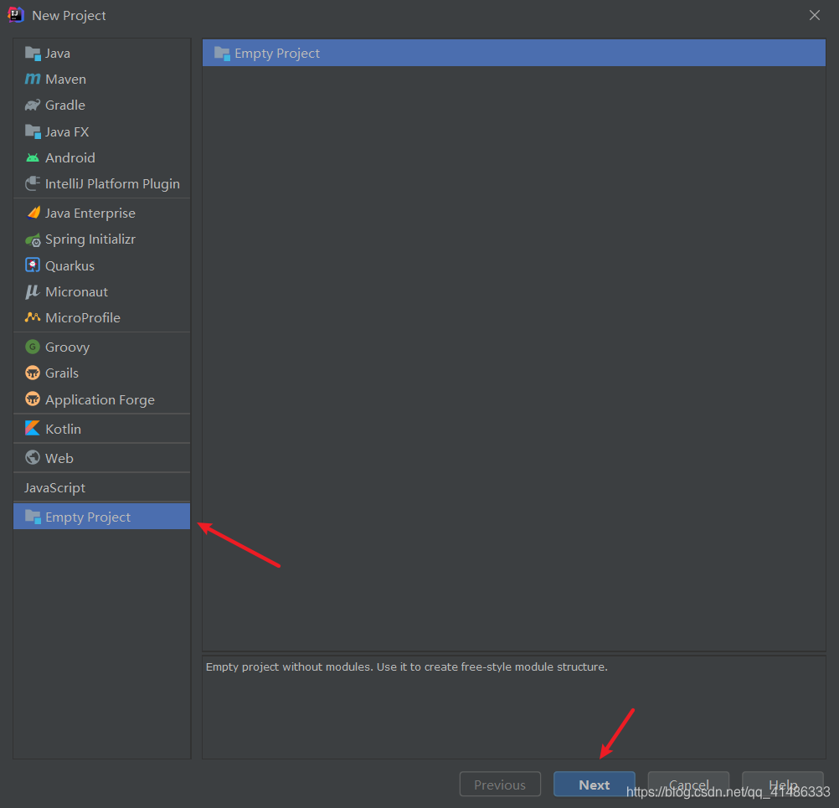
Task: Select the Application Forge icon
Action: [x=33, y=399]
